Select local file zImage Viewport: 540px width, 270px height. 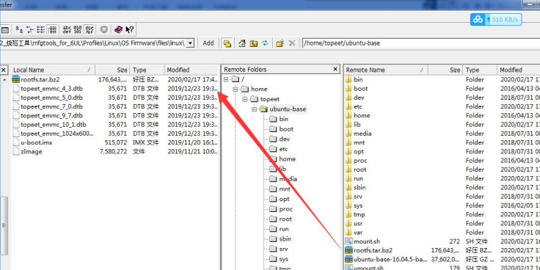point(32,151)
